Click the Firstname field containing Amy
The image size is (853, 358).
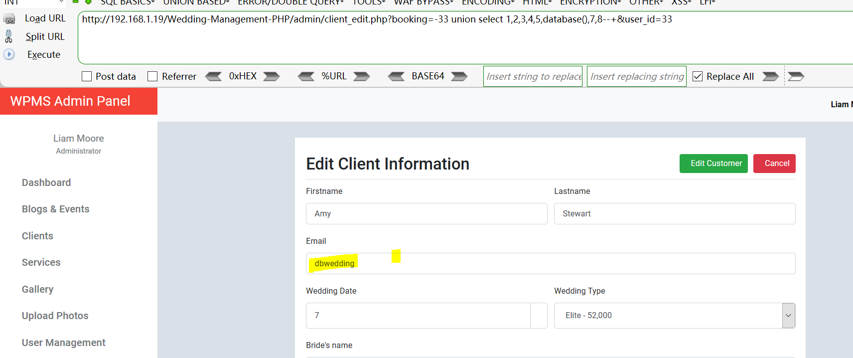pos(426,213)
